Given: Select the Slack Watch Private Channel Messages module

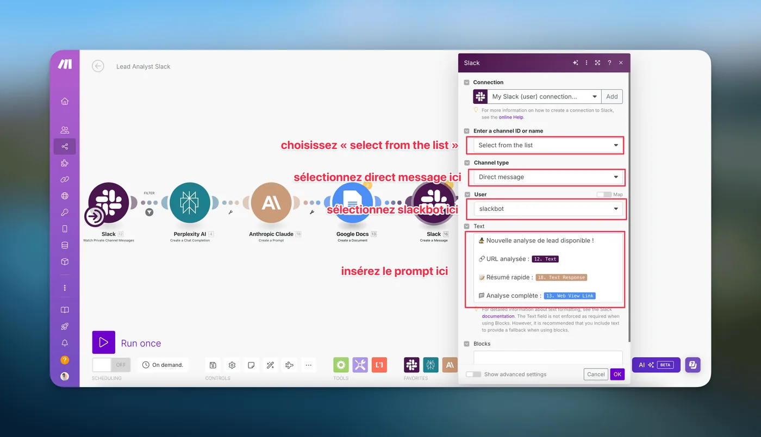Looking at the screenshot, I should pos(109,203).
